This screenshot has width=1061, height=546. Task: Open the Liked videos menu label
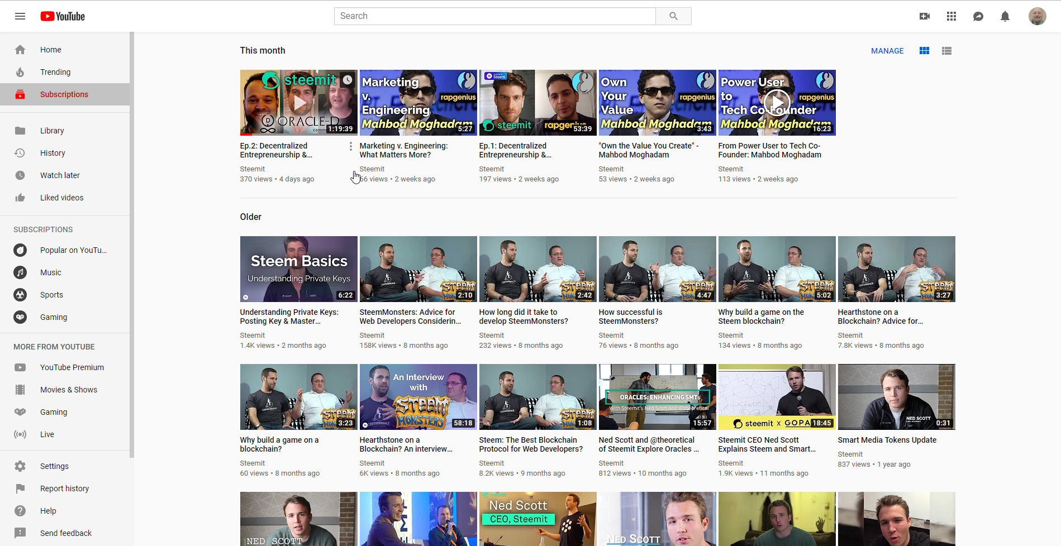coord(61,198)
